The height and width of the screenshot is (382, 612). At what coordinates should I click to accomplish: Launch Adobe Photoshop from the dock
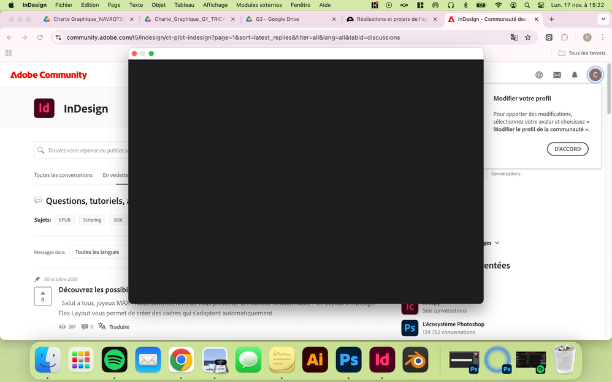point(348,359)
